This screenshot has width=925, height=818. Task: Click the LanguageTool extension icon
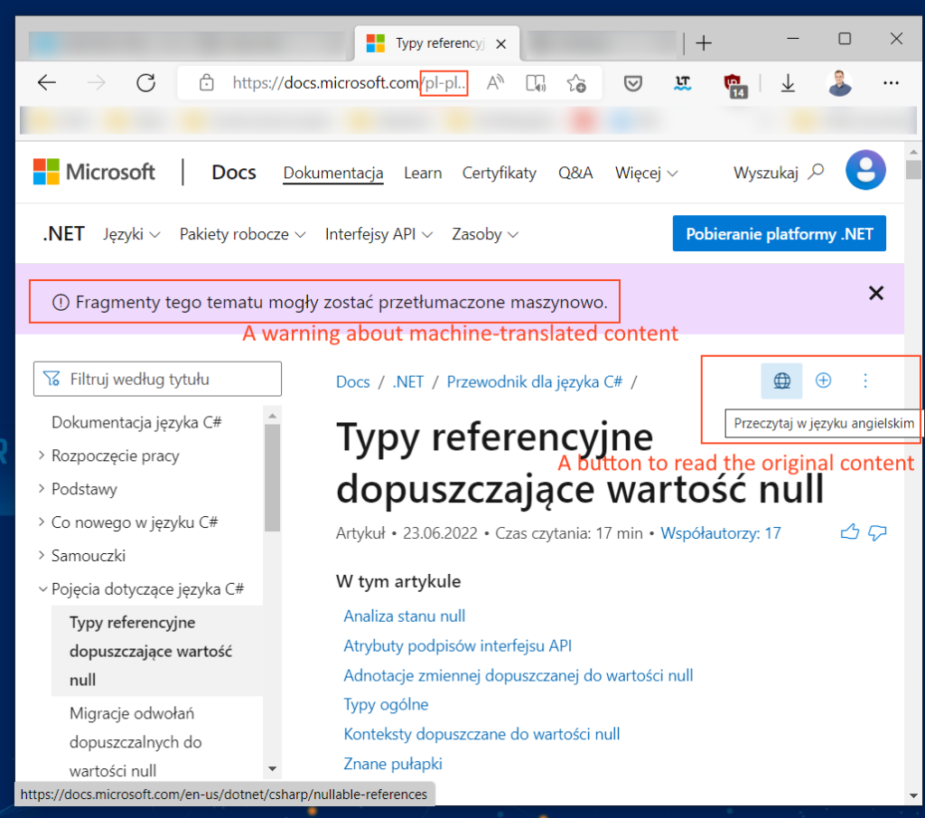683,83
